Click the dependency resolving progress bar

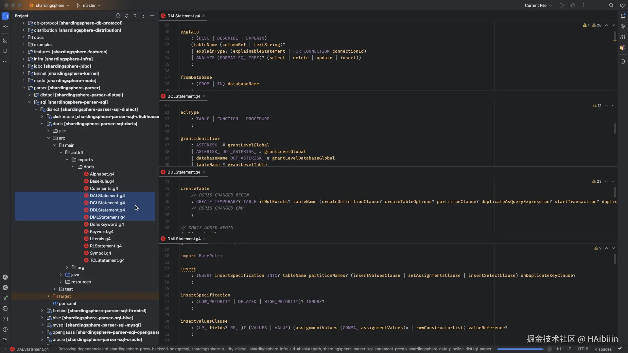pyautogui.click(x=520, y=349)
